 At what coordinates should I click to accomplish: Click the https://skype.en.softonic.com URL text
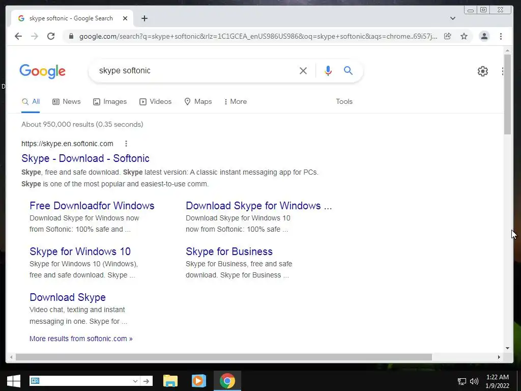point(68,144)
